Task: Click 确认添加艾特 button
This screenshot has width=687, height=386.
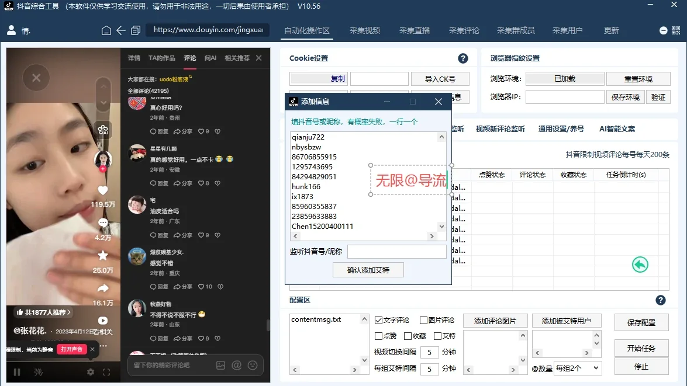Action: (x=368, y=270)
